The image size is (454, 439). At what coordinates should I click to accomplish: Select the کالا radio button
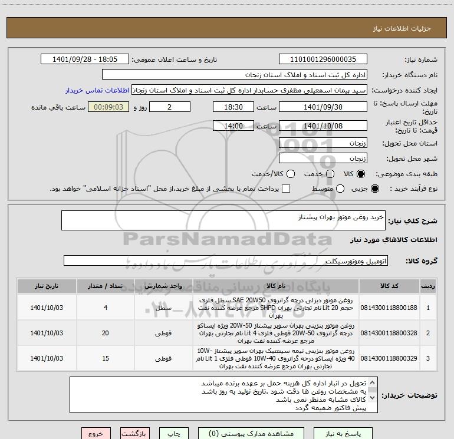(361, 174)
